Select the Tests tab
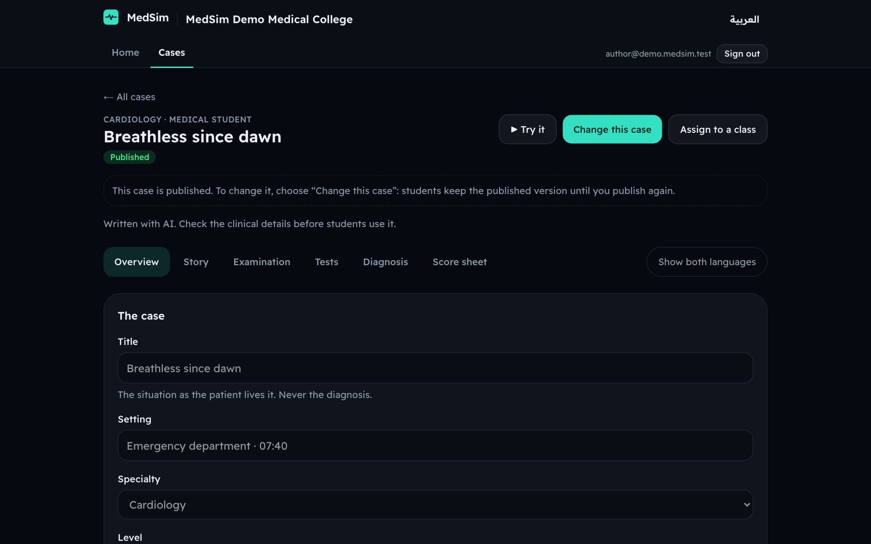The width and height of the screenshot is (871, 544). [327, 262]
